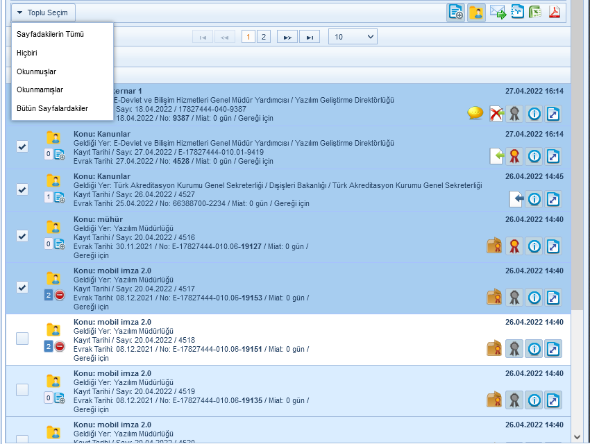Open the page size dropdown showing 10
Viewport: 590px width, 444px height.
pyautogui.click(x=353, y=37)
